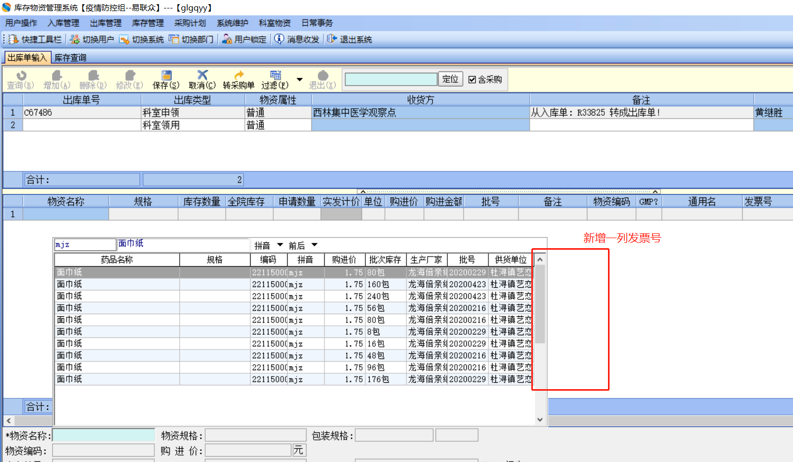Click the 物资编码 input field
793x462 pixels.
click(x=104, y=450)
